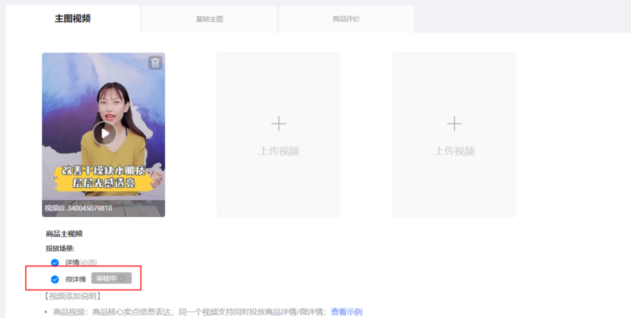Play the uploaded product video
The image size is (631, 318).
(x=105, y=133)
